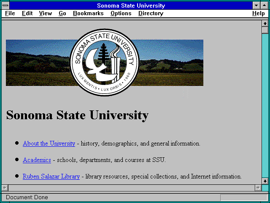
Task: Open the Help menu
Action: (x=258, y=14)
